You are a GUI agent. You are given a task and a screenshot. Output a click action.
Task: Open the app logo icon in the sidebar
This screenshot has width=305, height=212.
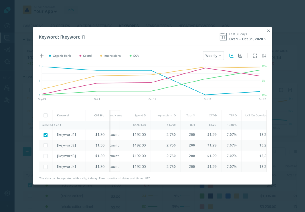point(7,10)
